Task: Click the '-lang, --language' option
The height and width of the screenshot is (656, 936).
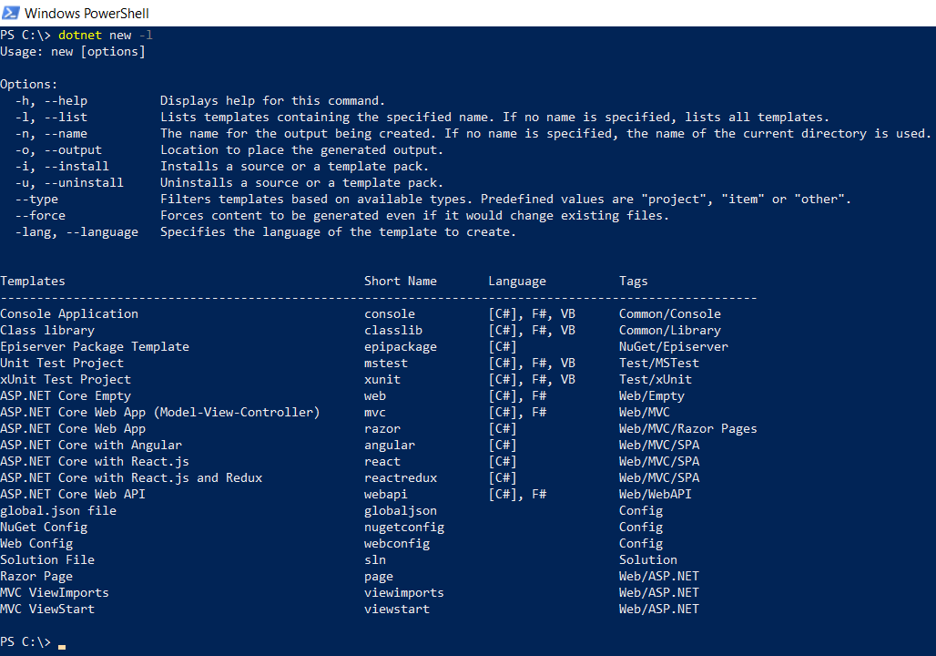Action: pos(76,231)
